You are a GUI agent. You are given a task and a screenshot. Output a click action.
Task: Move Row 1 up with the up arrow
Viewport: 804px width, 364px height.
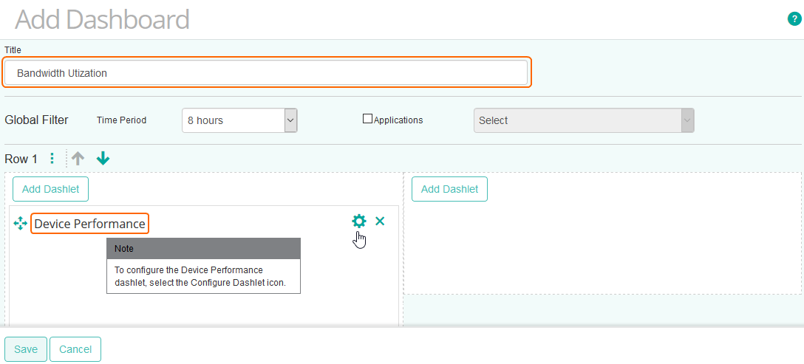tap(78, 159)
